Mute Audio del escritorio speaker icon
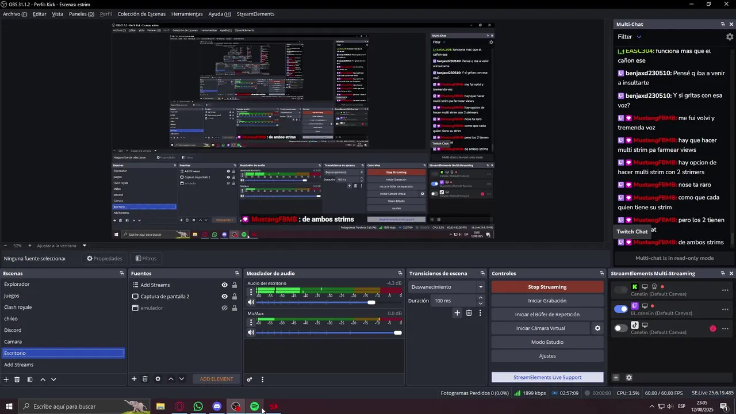The image size is (736, 414). (x=251, y=302)
